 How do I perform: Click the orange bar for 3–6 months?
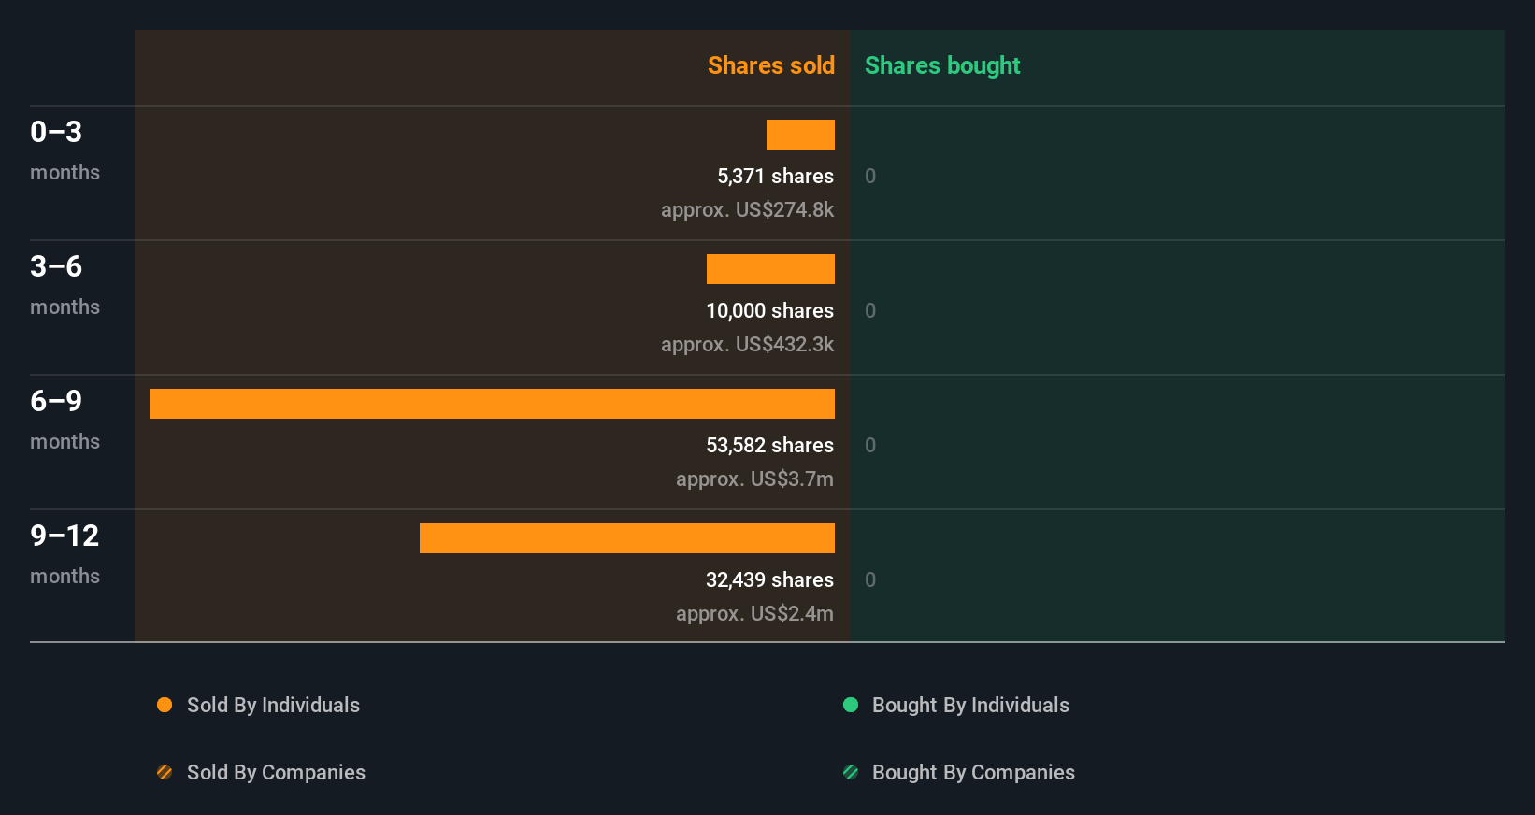[770, 269]
